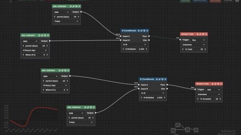Click first header icon on lower If (Conditional)
241x135 pixels.
pos(157,79)
